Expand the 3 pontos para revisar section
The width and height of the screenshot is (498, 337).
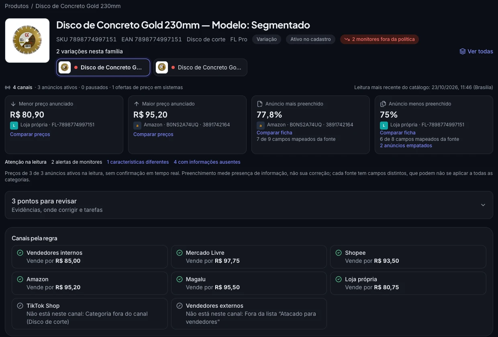[249, 205]
